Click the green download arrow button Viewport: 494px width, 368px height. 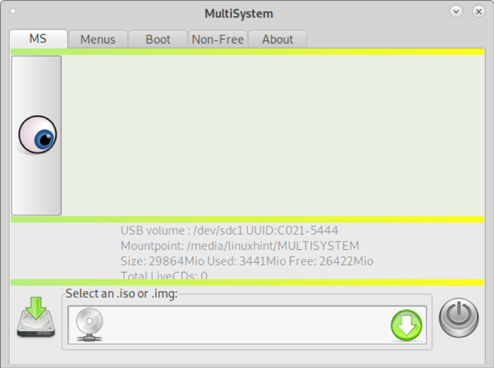[406, 325]
